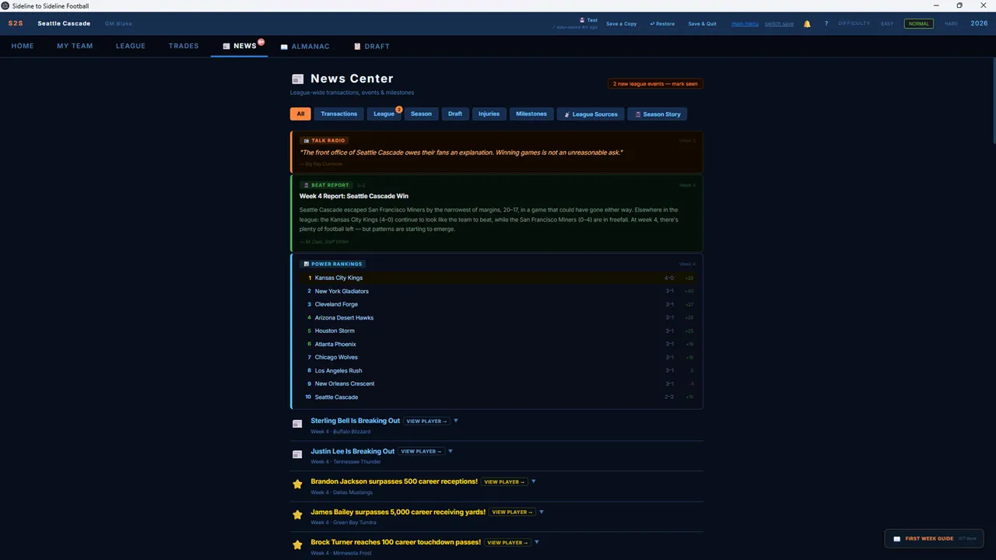
Task: Click the newspaper icon beside Sterling Bell story
Action: (x=297, y=424)
